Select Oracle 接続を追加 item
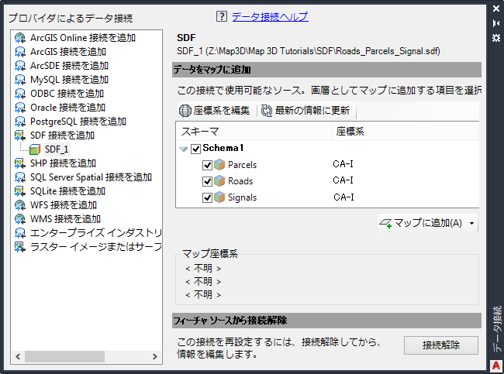 (67, 108)
